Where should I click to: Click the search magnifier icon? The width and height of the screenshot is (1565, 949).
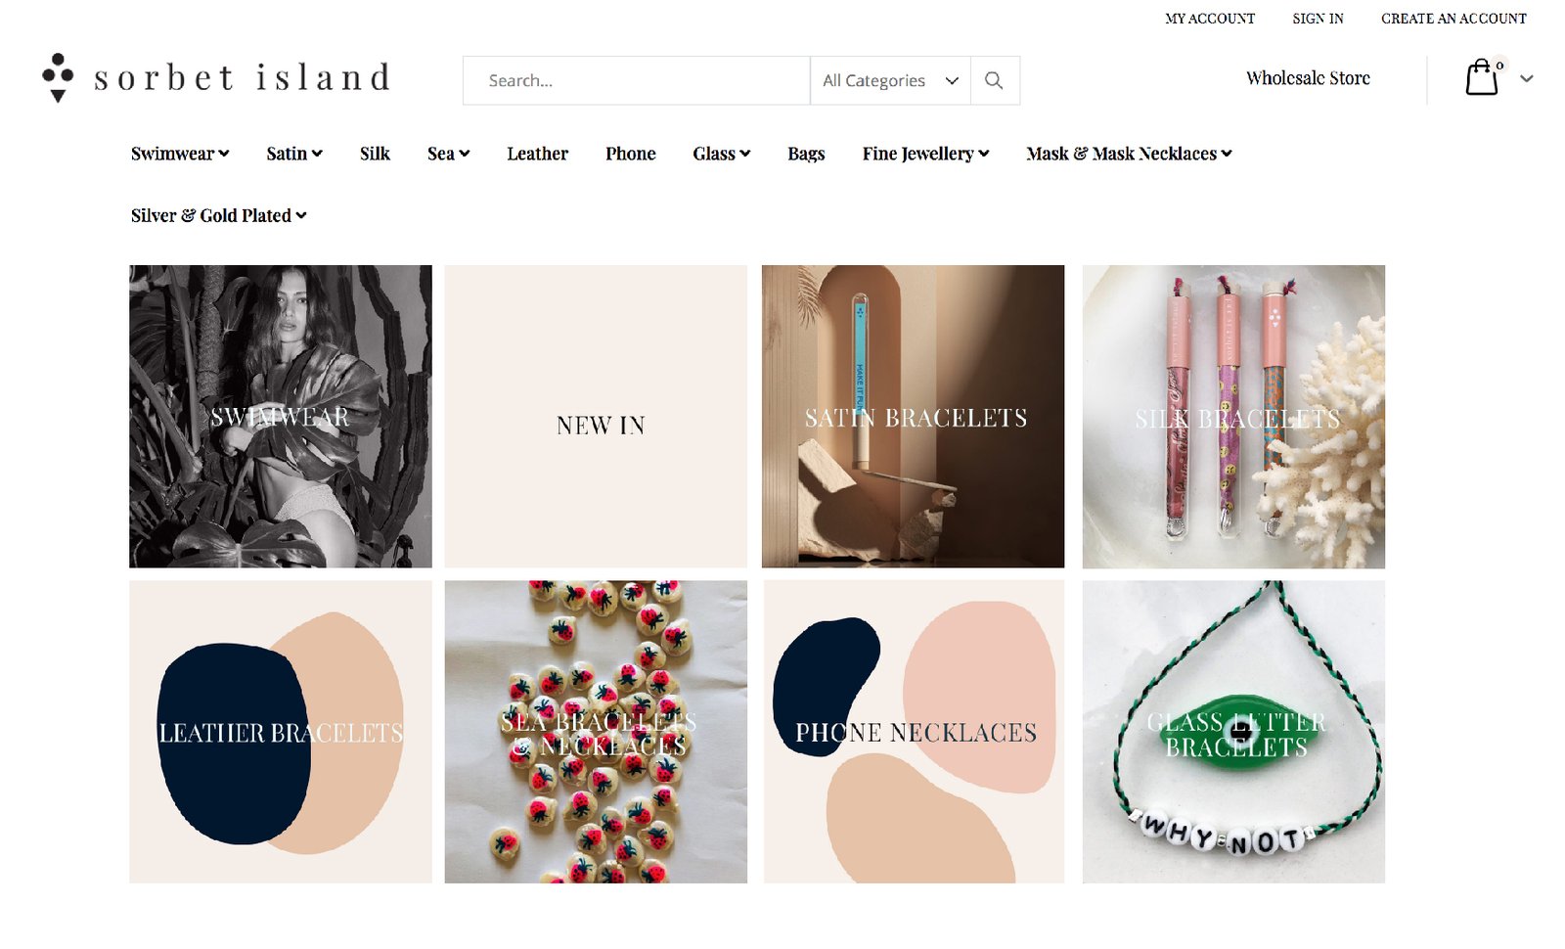(994, 80)
